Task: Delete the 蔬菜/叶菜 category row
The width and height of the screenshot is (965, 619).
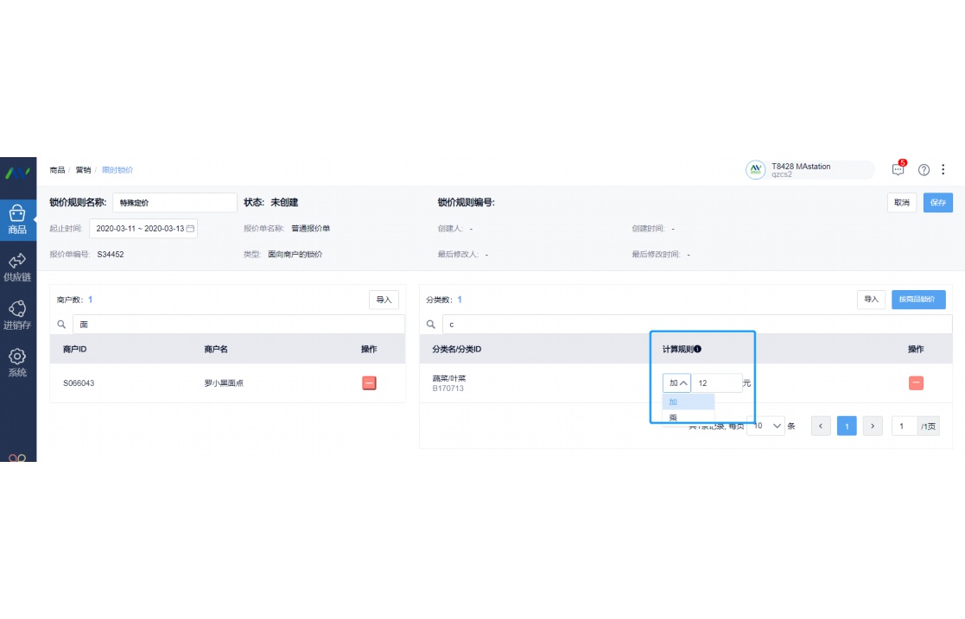Action: [x=916, y=382]
